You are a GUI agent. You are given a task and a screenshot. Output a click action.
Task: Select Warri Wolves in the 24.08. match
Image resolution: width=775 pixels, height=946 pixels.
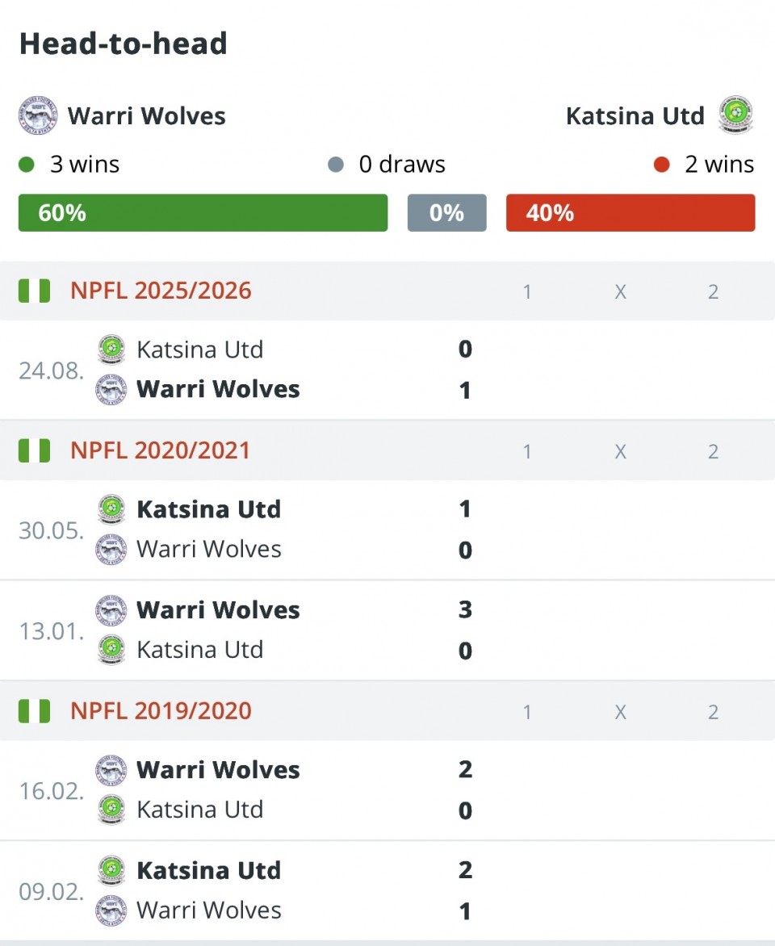218,390
